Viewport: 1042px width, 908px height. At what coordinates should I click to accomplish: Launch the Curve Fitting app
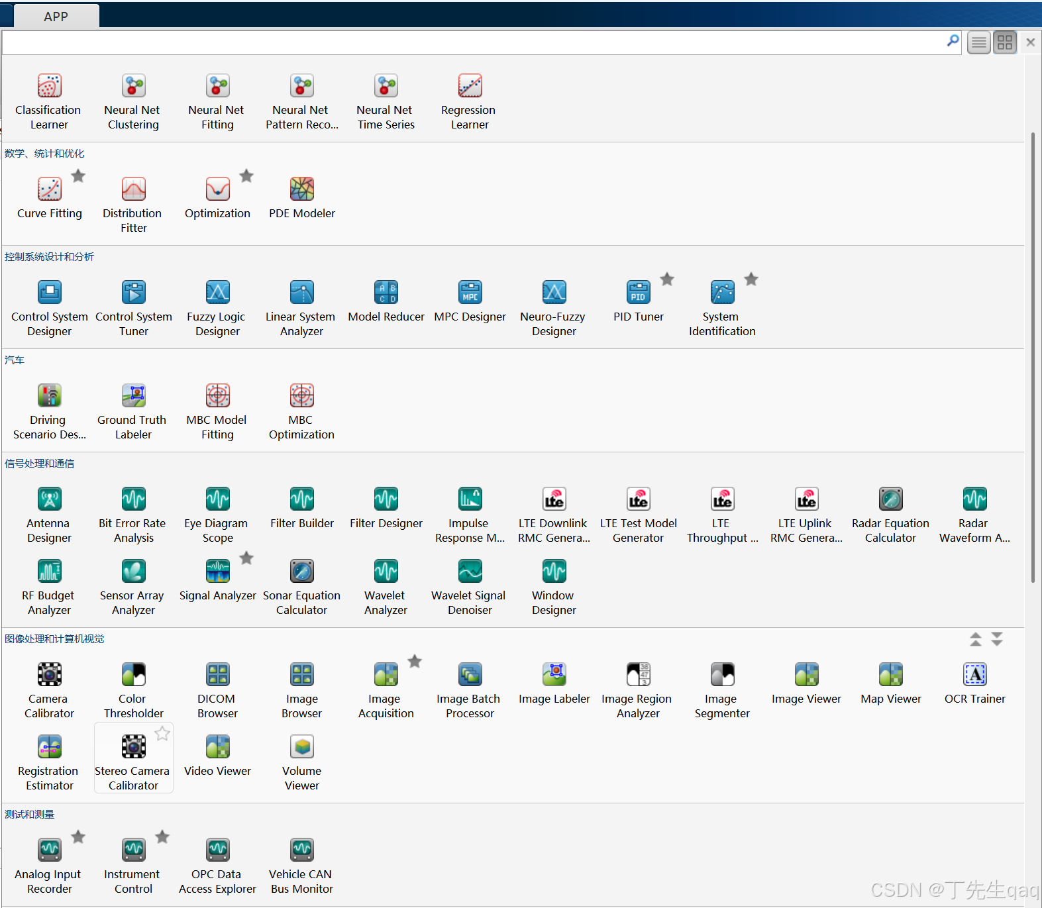coord(49,199)
